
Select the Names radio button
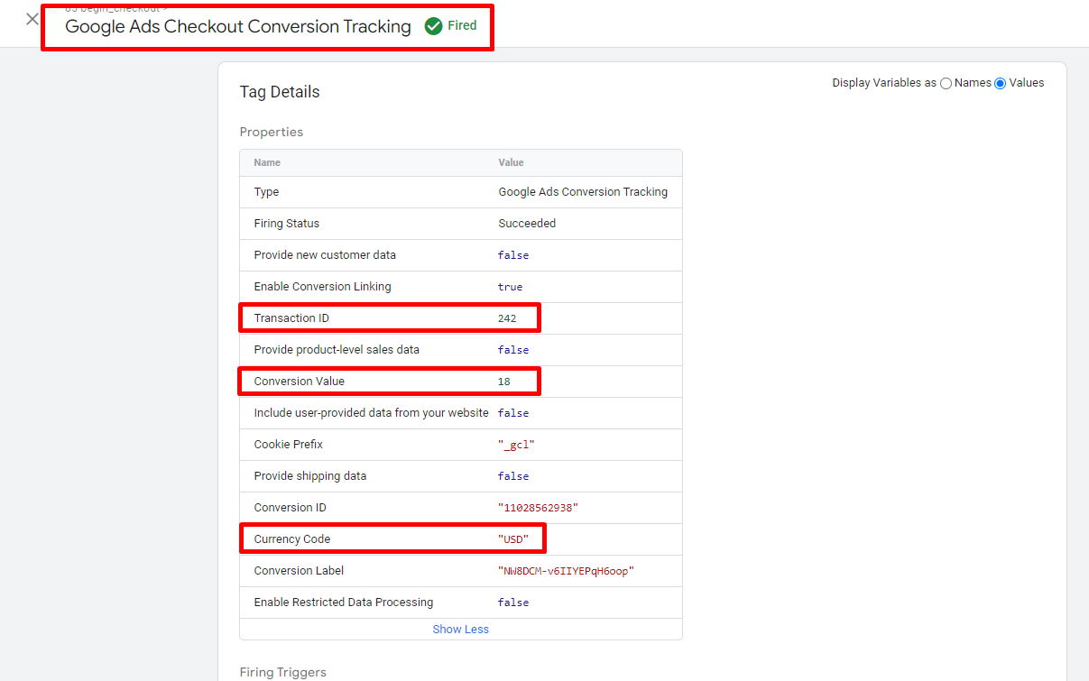(x=946, y=83)
